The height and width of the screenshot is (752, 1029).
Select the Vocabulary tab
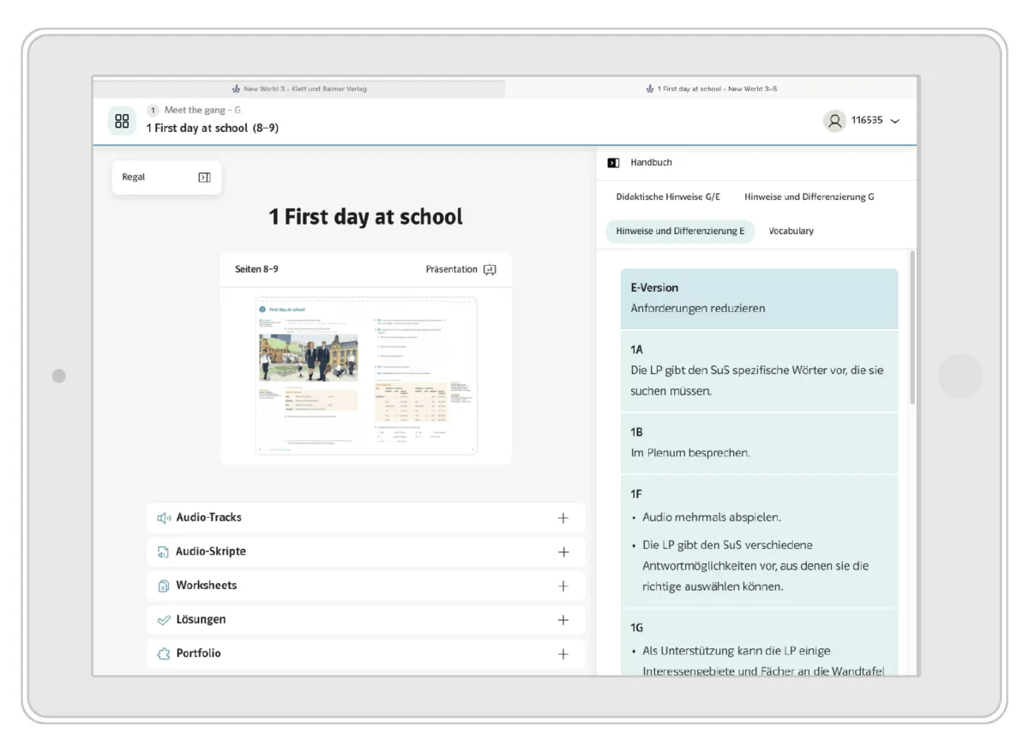[791, 232]
